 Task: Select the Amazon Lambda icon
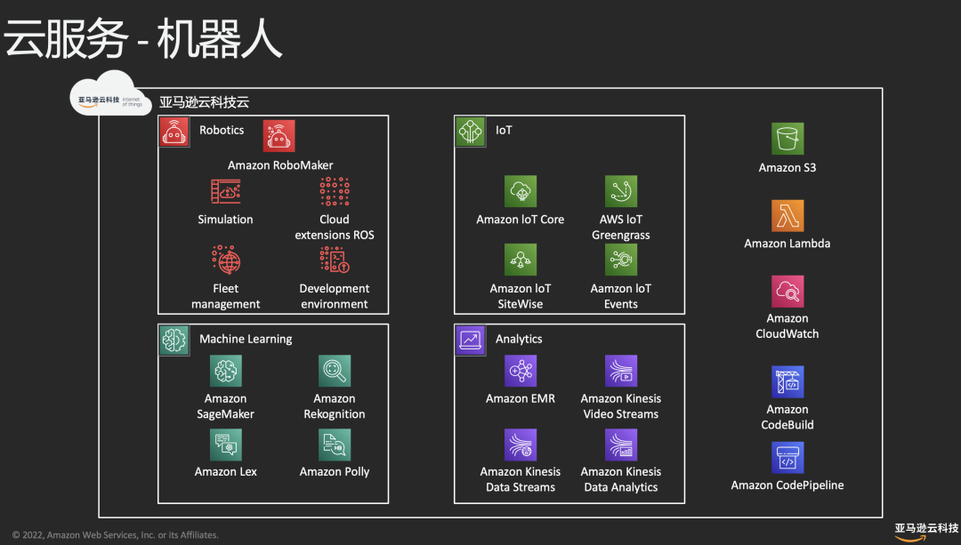click(787, 215)
